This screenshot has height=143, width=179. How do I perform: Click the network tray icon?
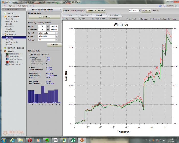[x=161, y=140]
